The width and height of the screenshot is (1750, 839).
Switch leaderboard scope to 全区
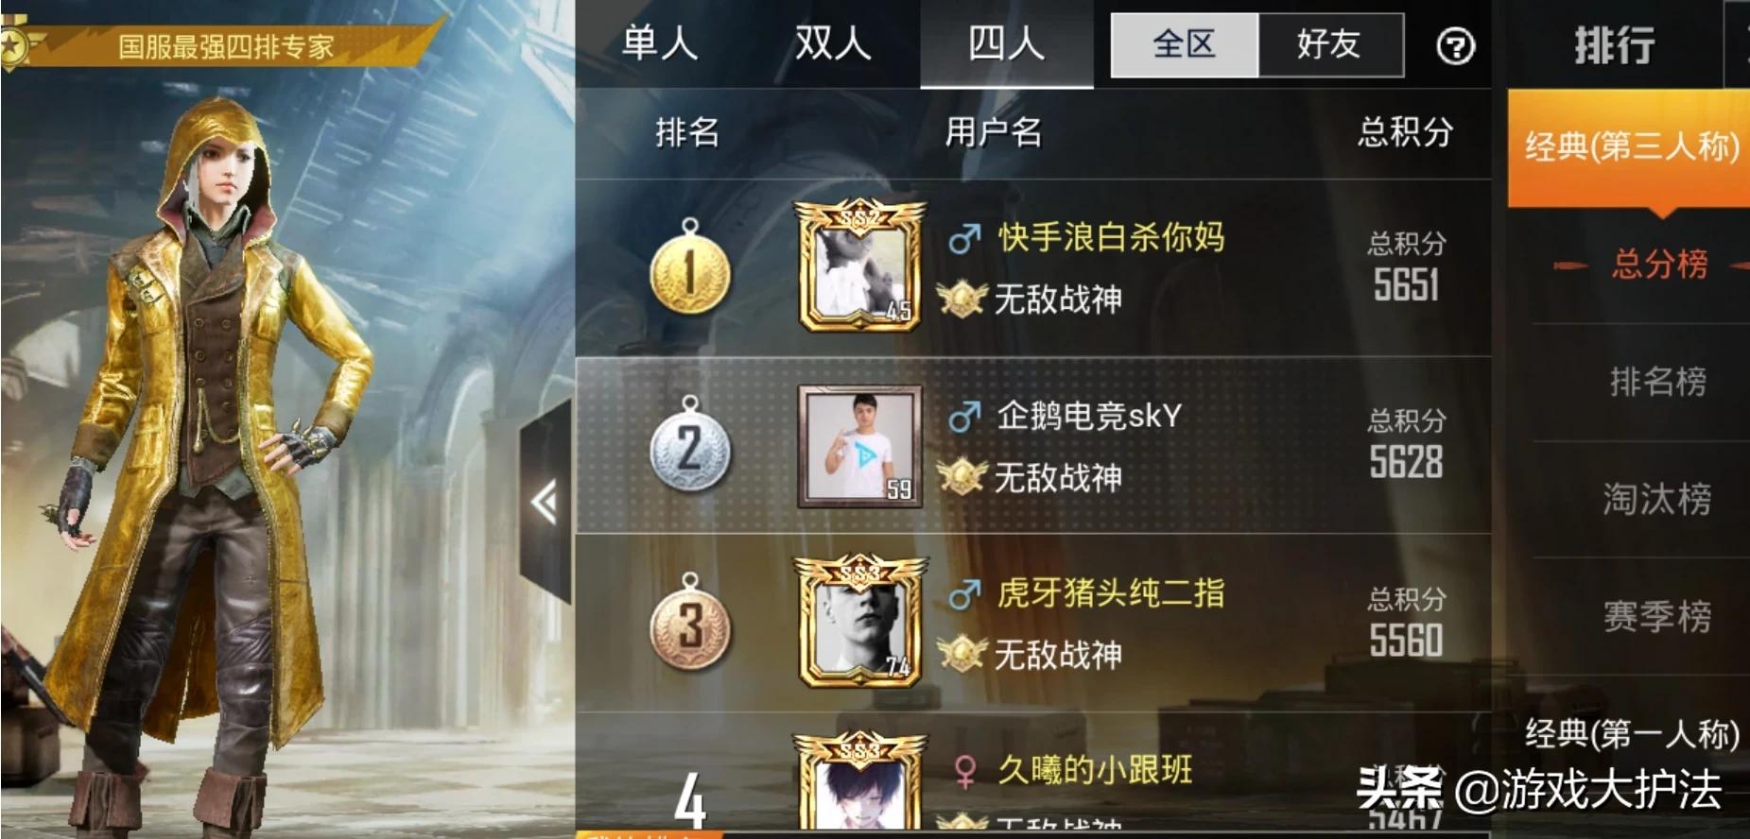pos(1184,44)
